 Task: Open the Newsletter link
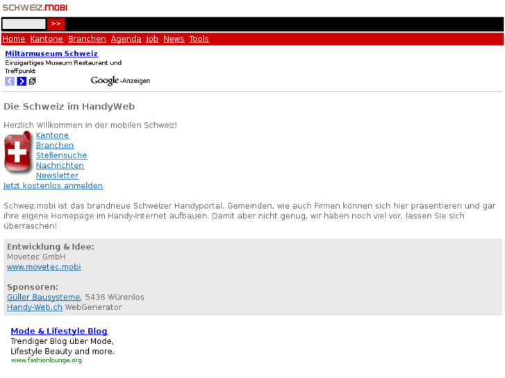coord(57,175)
